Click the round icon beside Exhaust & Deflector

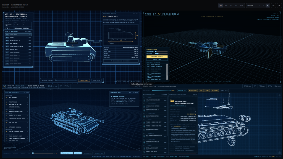(x=144, y=117)
